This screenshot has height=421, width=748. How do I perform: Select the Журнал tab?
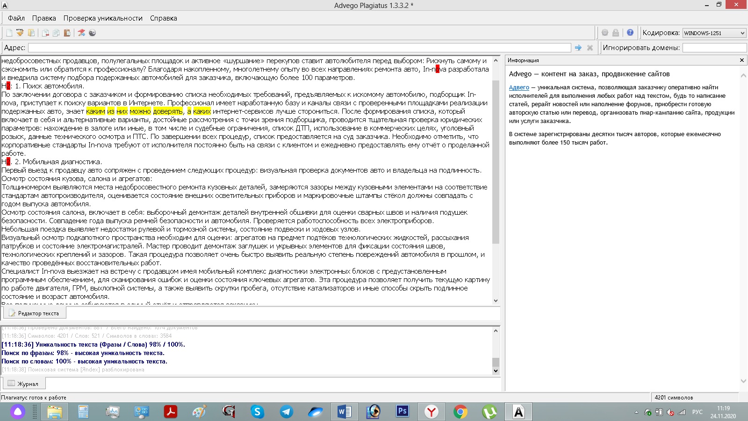click(x=24, y=384)
